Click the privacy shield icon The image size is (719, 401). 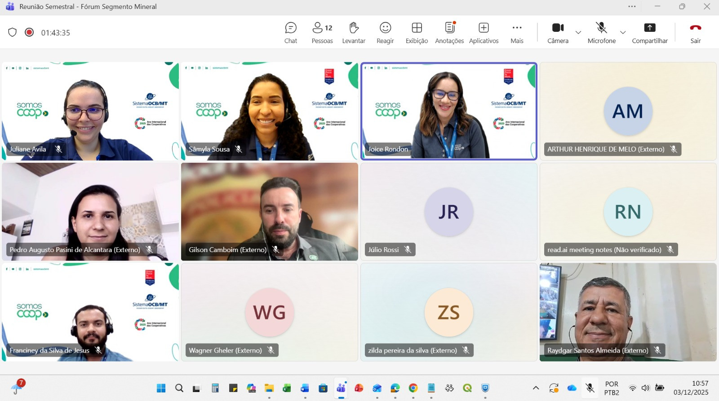tap(13, 32)
